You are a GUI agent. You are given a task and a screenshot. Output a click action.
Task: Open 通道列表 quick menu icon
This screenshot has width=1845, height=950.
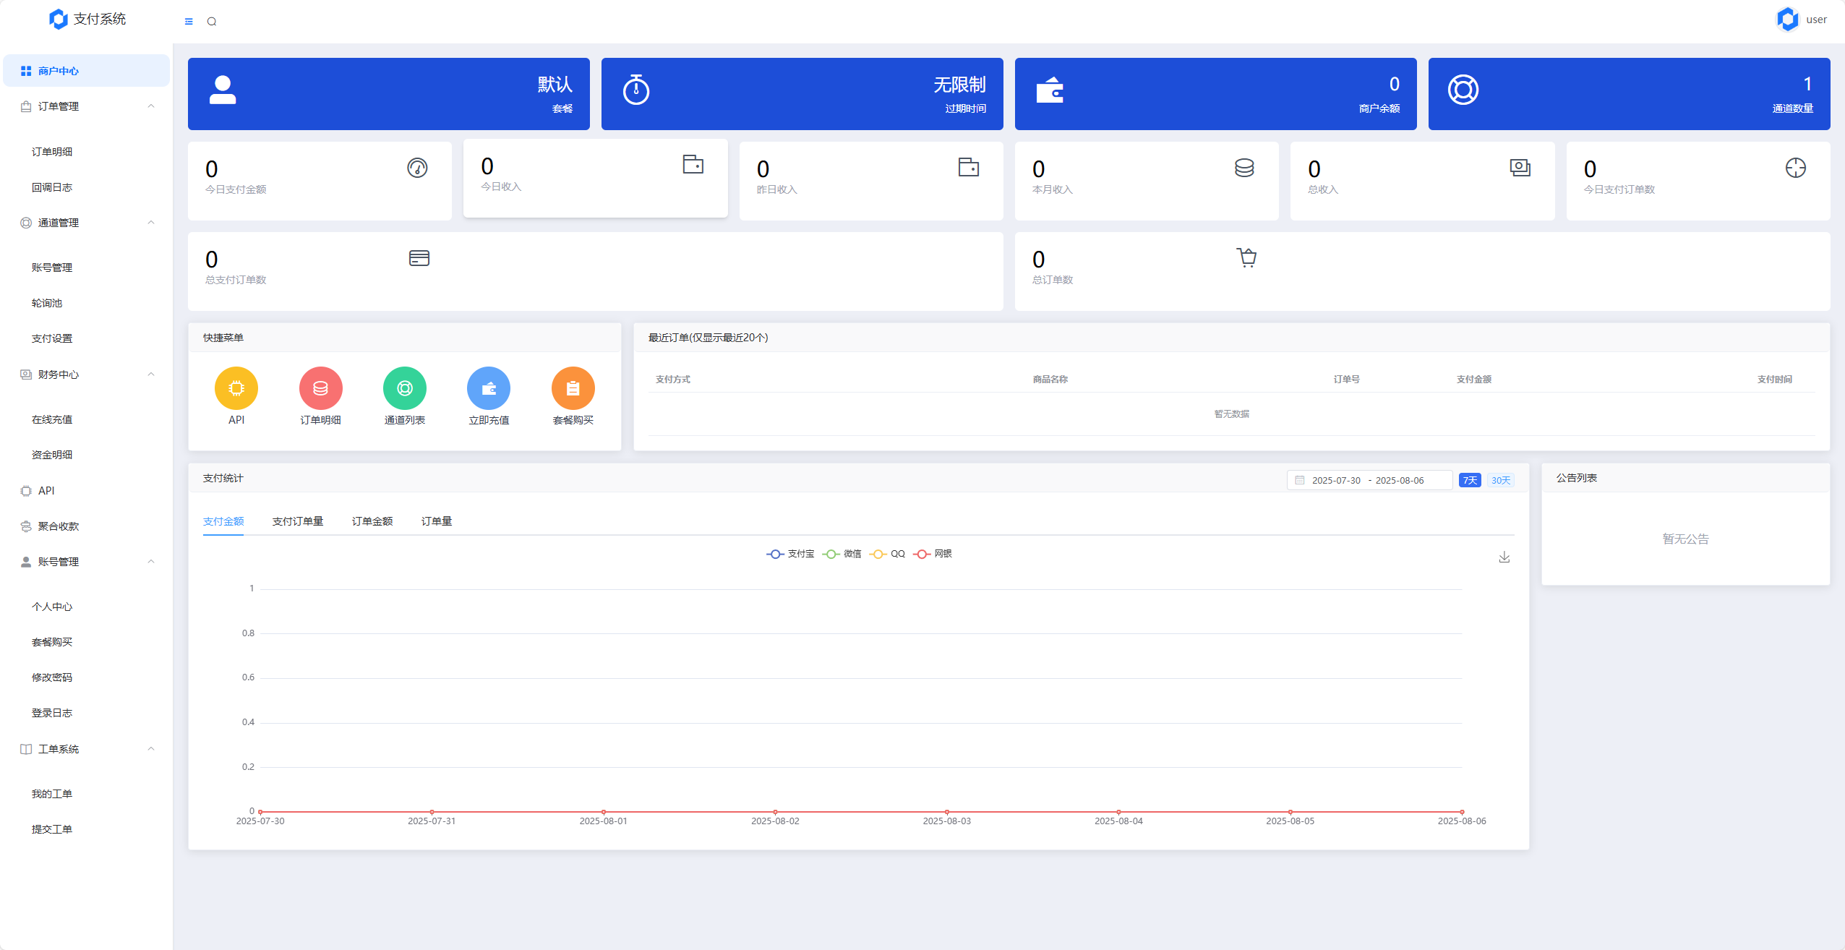[405, 388]
